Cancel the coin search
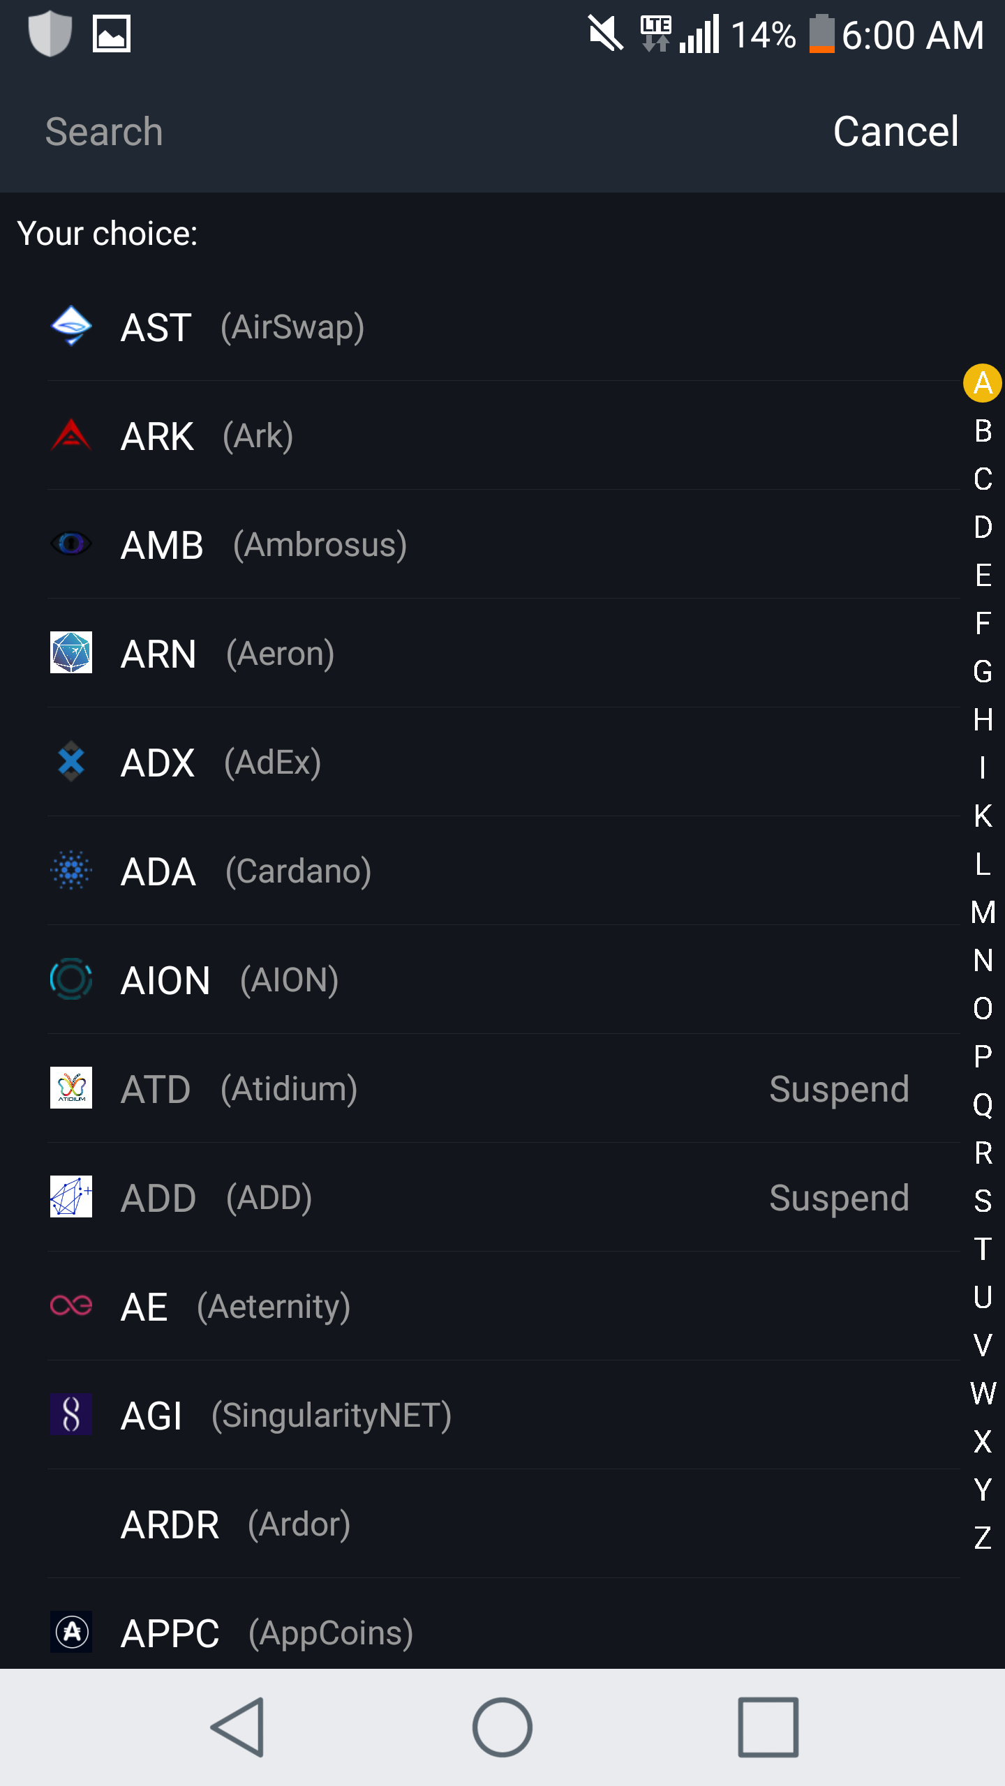1005x1786 pixels. tap(895, 131)
